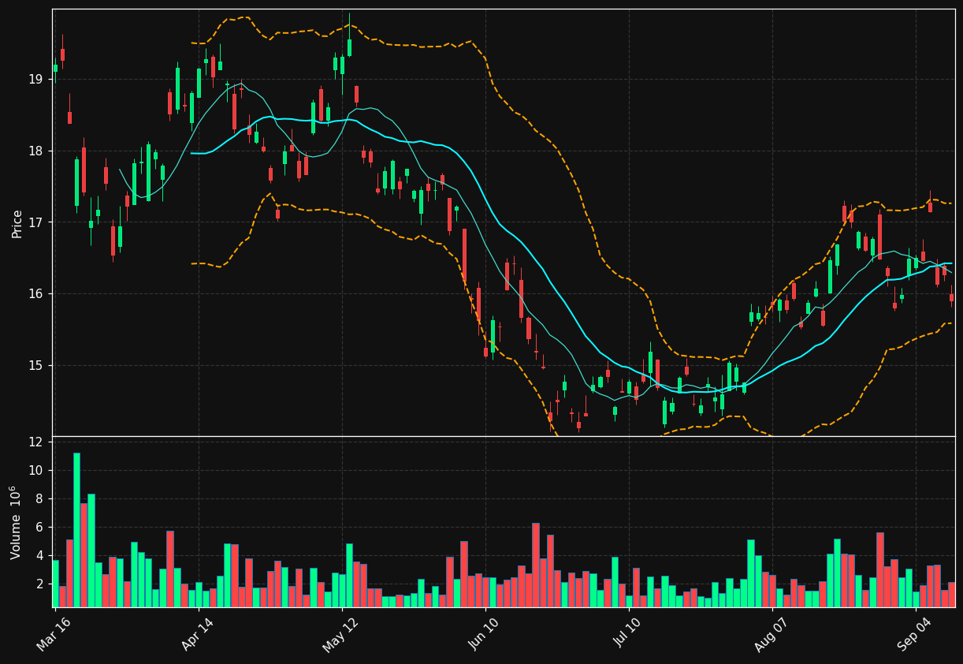Click the 4 volume axis tick
Viewport: 963px width, 664px height.
click(x=39, y=555)
